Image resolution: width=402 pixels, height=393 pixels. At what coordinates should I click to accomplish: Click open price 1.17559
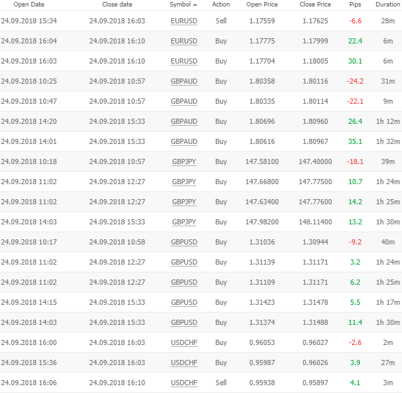(262, 21)
